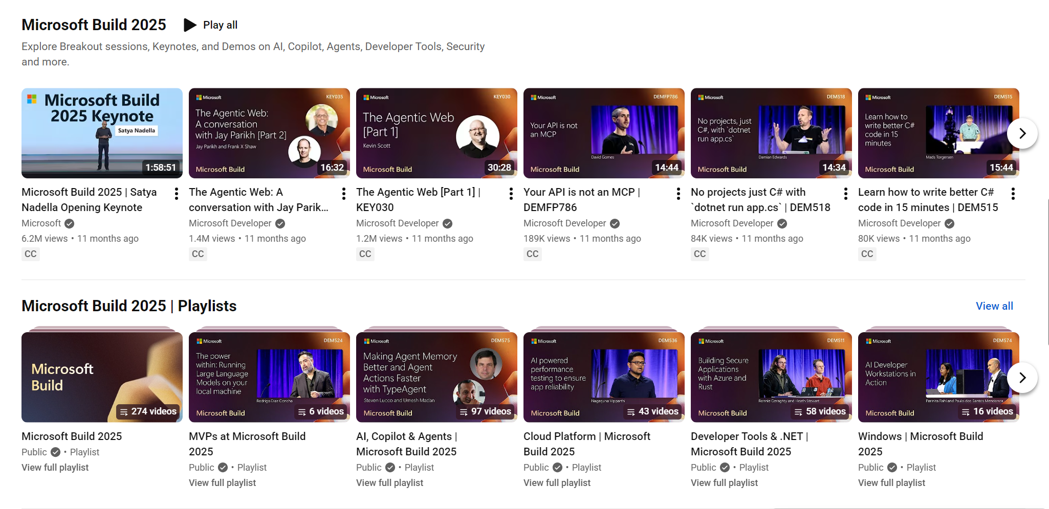
Task: Click View all for Build 2025 Playlists
Action: coord(994,306)
